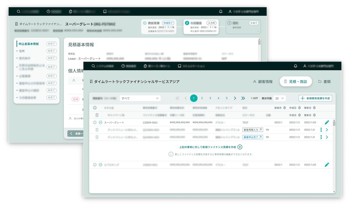Switch to the 書類 tab
This screenshot has height=207, width=350.
(324, 82)
